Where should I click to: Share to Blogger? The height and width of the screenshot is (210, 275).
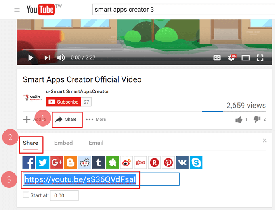tap(71, 162)
